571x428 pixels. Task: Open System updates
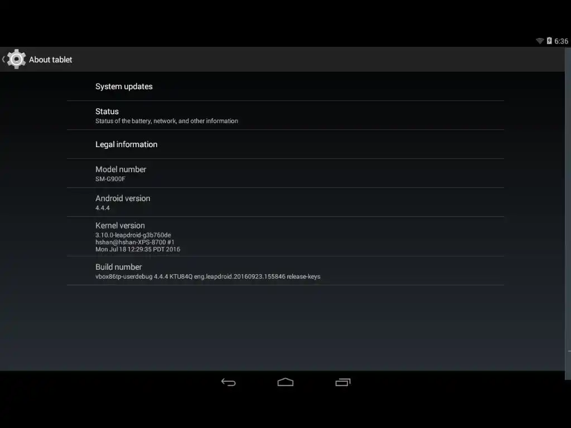click(285, 86)
